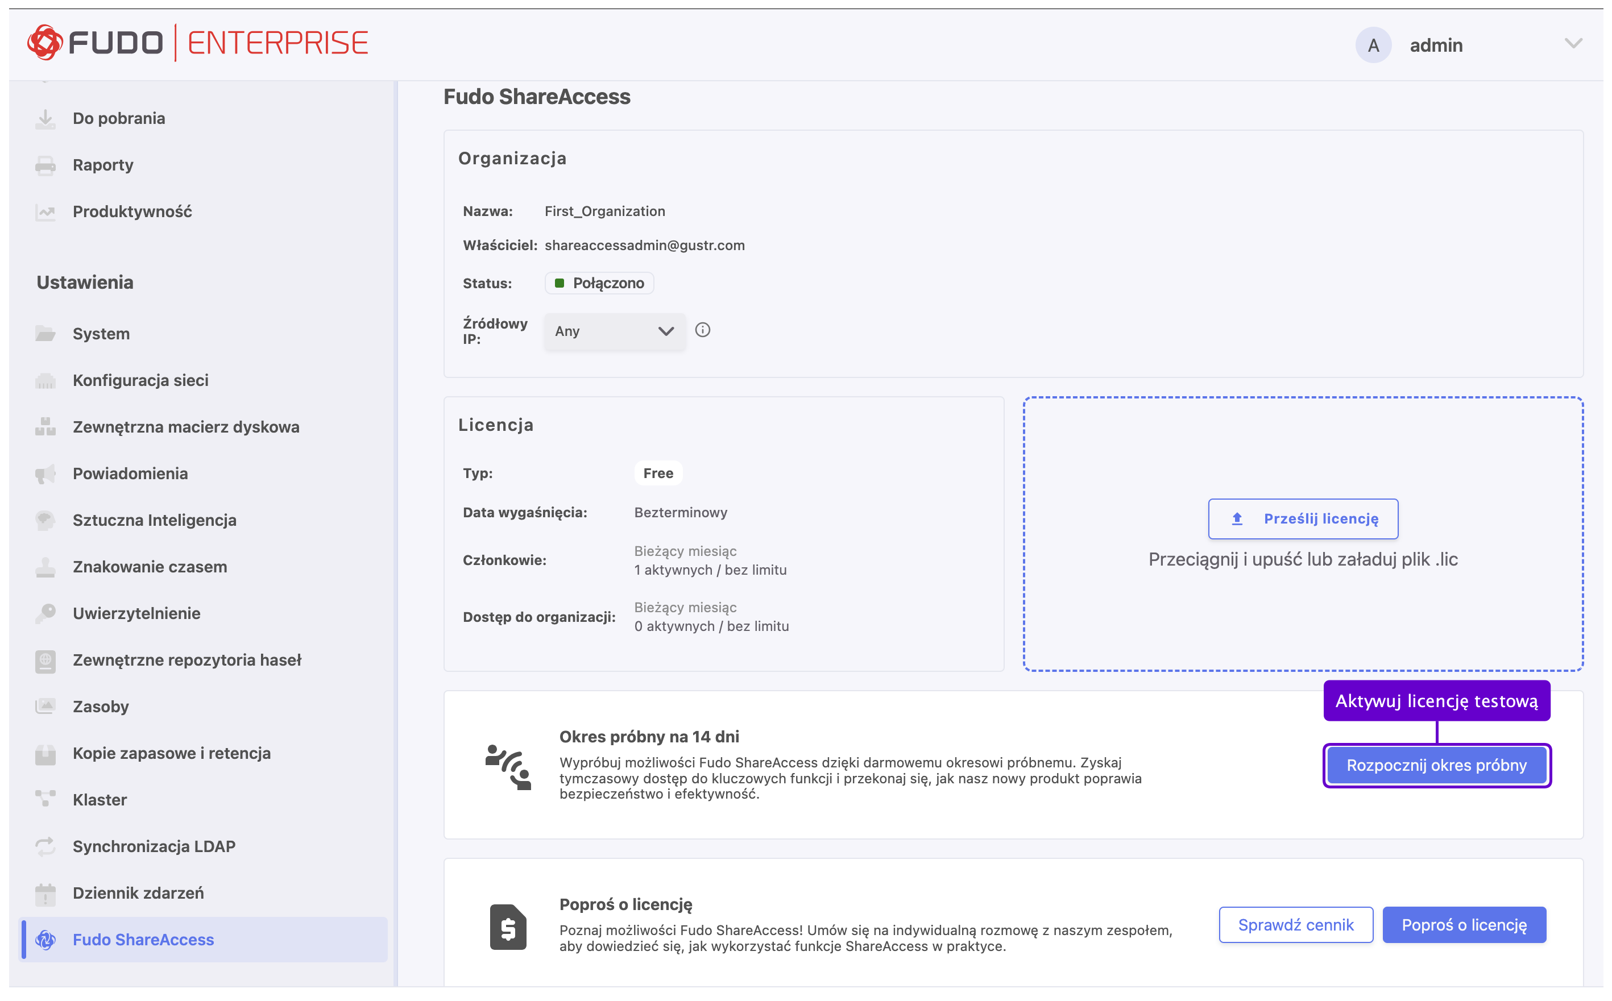This screenshot has width=1612, height=1001.
Task: Click the Fudo Enterprise logo
Action: click(x=197, y=43)
